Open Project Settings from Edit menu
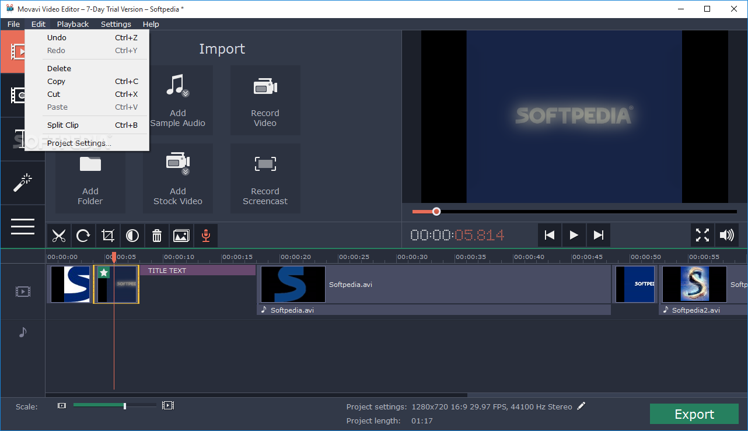The image size is (748, 431). tap(87, 143)
